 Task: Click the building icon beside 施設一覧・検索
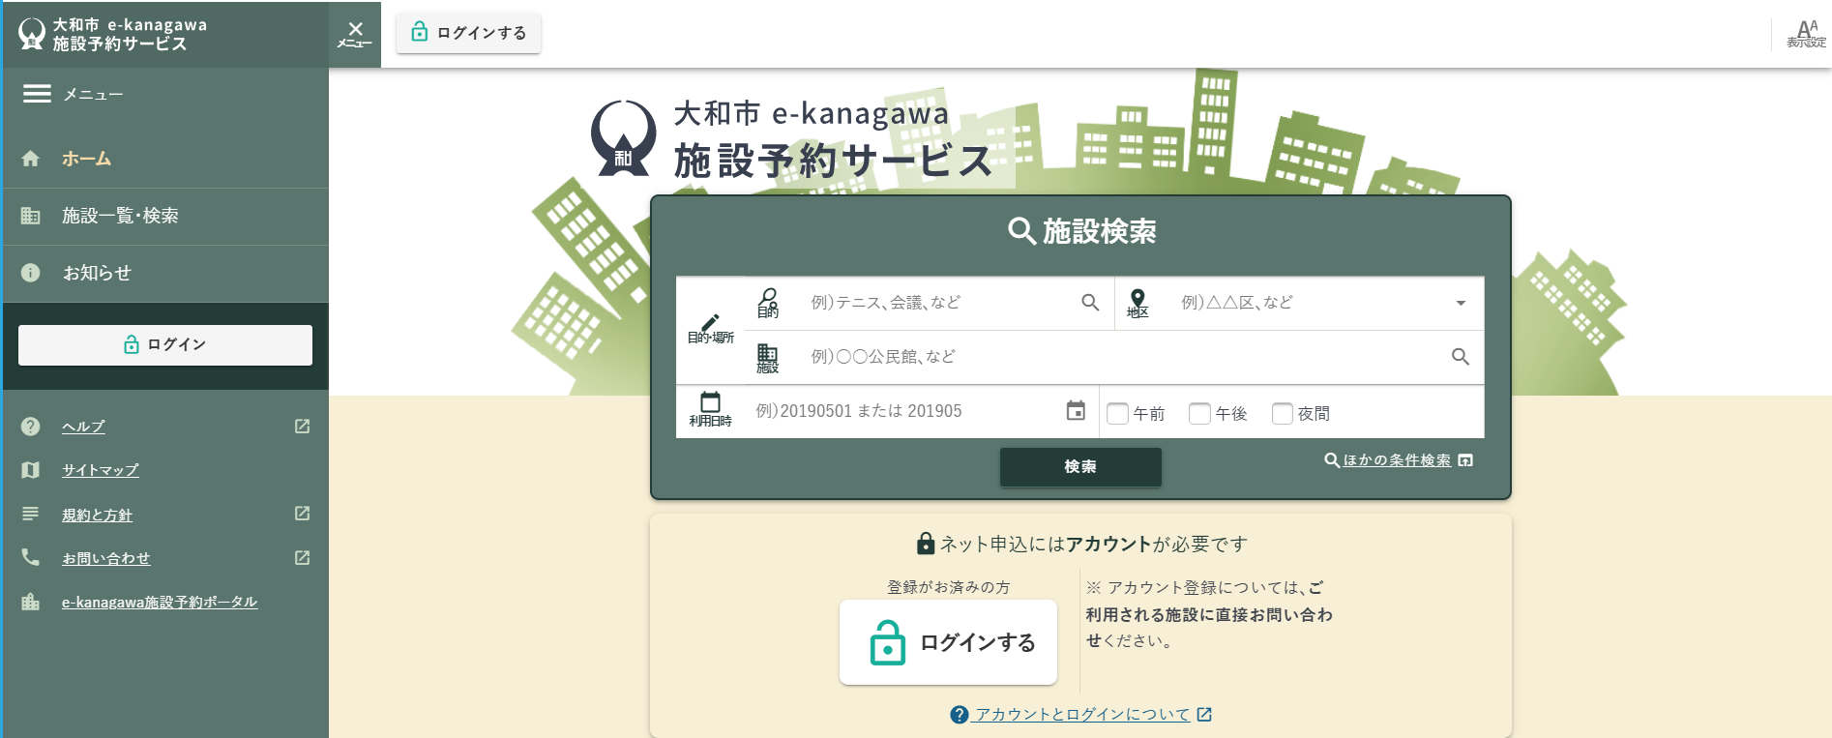click(x=31, y=216)
